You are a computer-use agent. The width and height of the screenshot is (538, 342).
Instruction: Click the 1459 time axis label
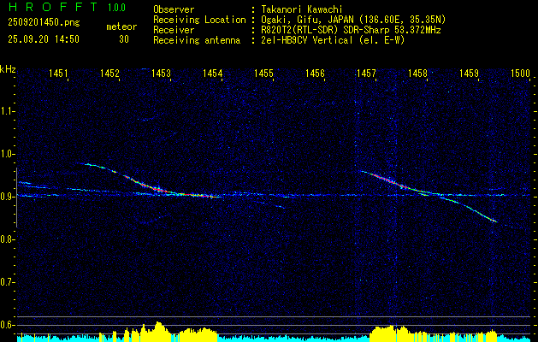coord(469,73)
